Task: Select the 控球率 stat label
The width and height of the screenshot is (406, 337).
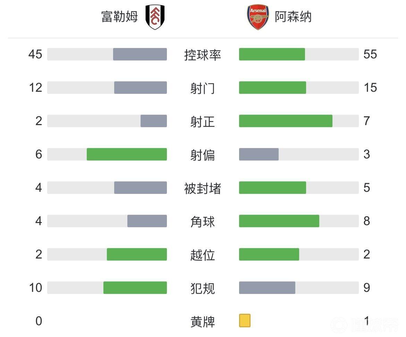Action: click(203, 55)
